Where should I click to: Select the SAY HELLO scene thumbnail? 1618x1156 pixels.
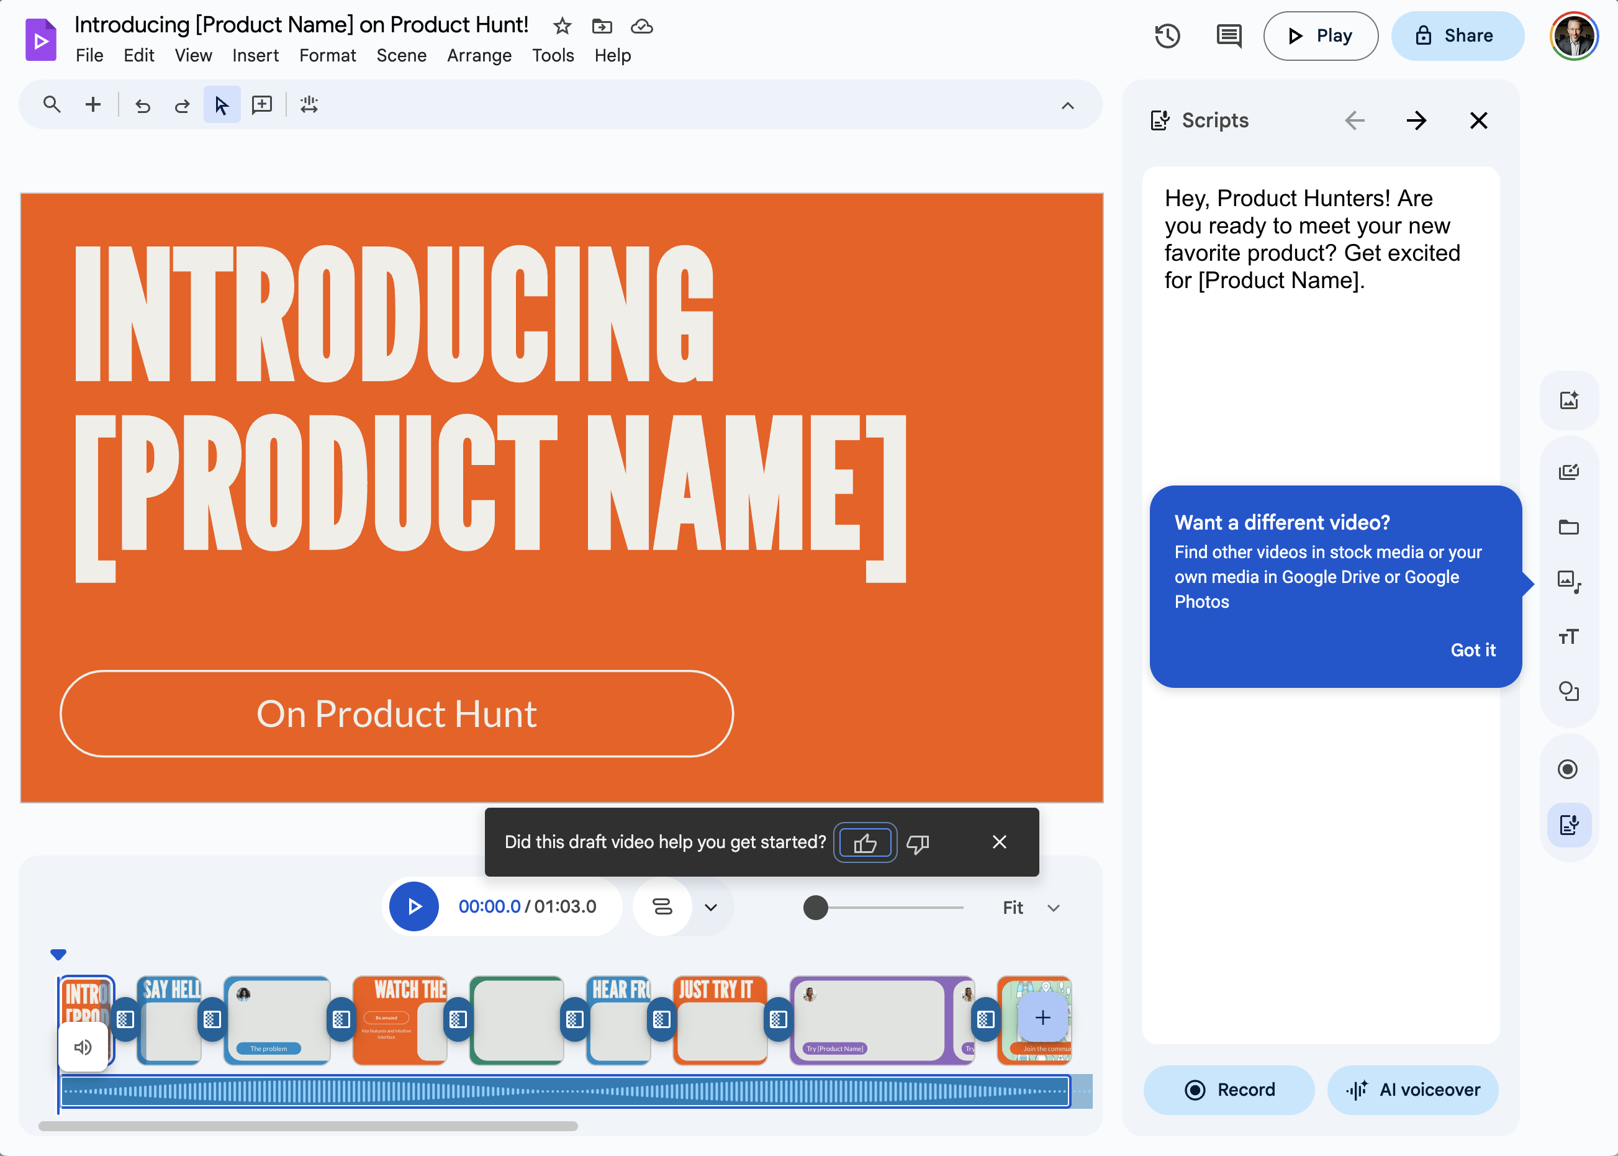[x=169, y=1020]
